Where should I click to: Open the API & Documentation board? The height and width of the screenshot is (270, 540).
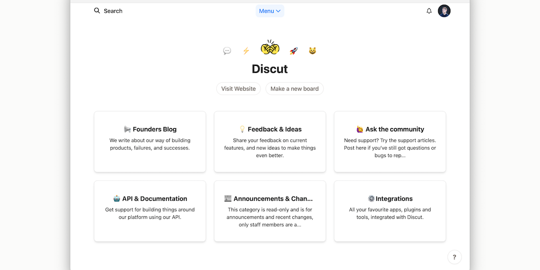pos(150,211)
